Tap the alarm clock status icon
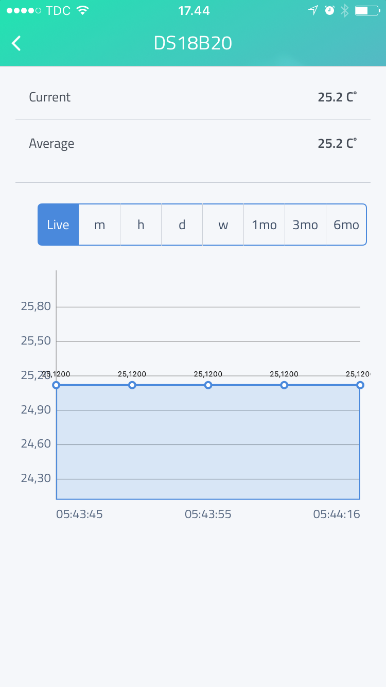 coord(329,10)
